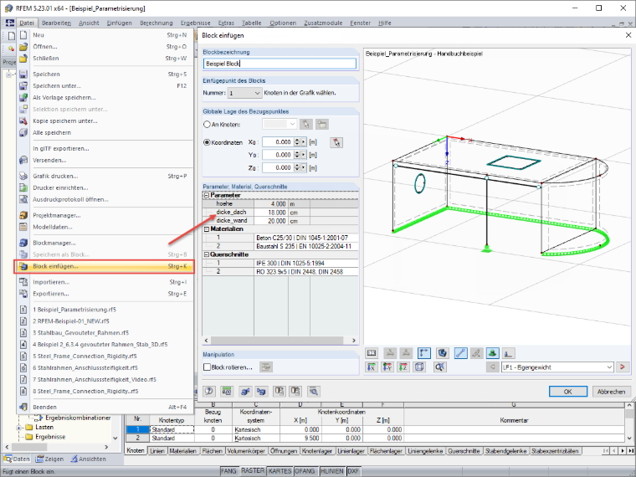Image resolution: width=636 pixels, height=477 pixels.
Task: Click the Projektmanager icon in Datei menu
Action: 23,215
